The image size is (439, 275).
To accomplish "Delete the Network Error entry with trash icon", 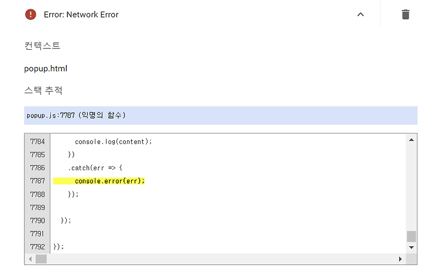I will point(406,15).
